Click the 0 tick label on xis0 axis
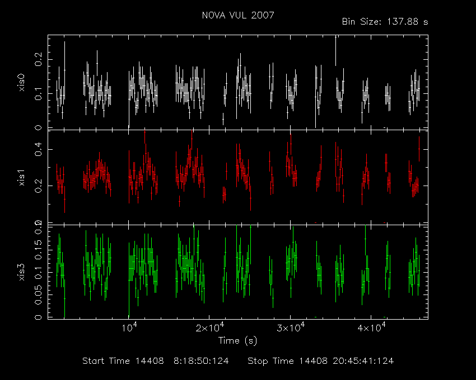Viewport: 476px width, 380px height. pyautogui.click(x=39, y=127)
